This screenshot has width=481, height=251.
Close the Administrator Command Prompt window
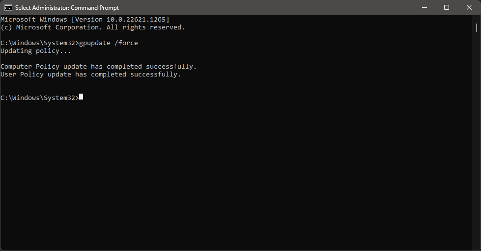[469, 8]
